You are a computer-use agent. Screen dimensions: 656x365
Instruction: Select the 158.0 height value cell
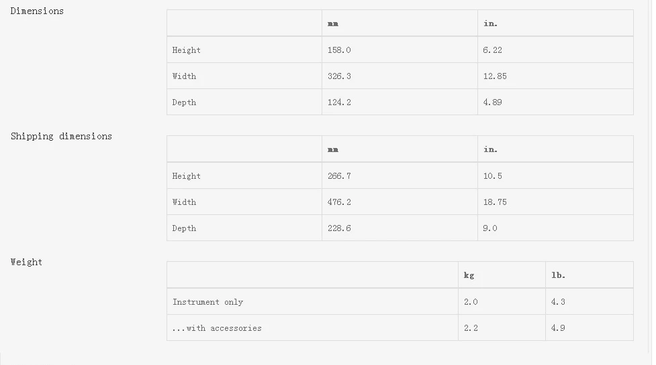339,50
